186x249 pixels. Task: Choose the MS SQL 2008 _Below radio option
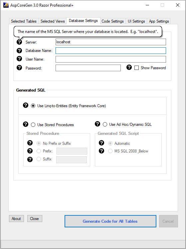110,151
